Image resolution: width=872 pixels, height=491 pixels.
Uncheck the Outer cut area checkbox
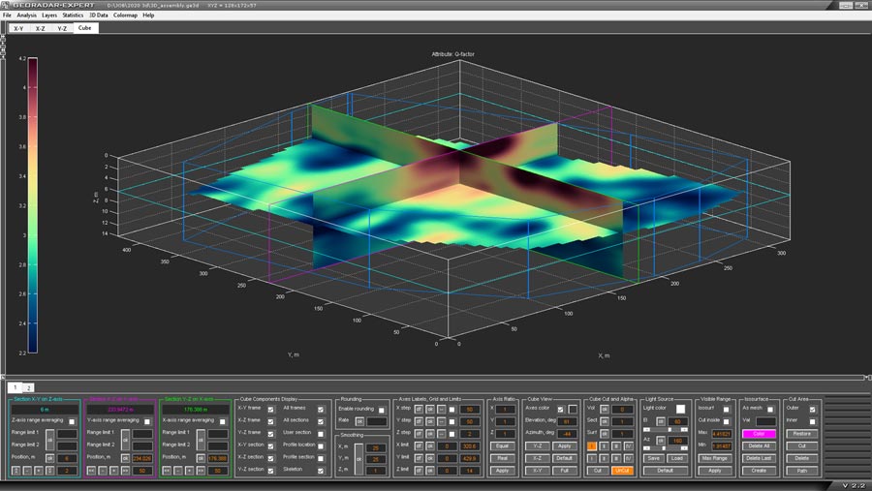click(812, 409)
